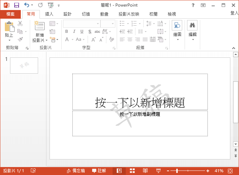Open the slide Section icon menu
The width and height of the screenshot is (239, 175).
coord(54,39)
